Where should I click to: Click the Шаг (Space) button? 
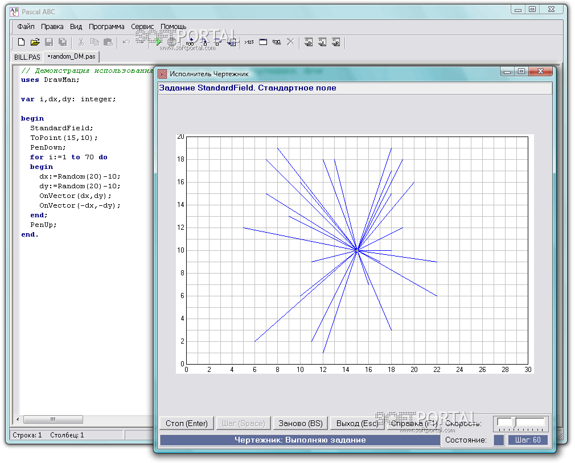243,423
